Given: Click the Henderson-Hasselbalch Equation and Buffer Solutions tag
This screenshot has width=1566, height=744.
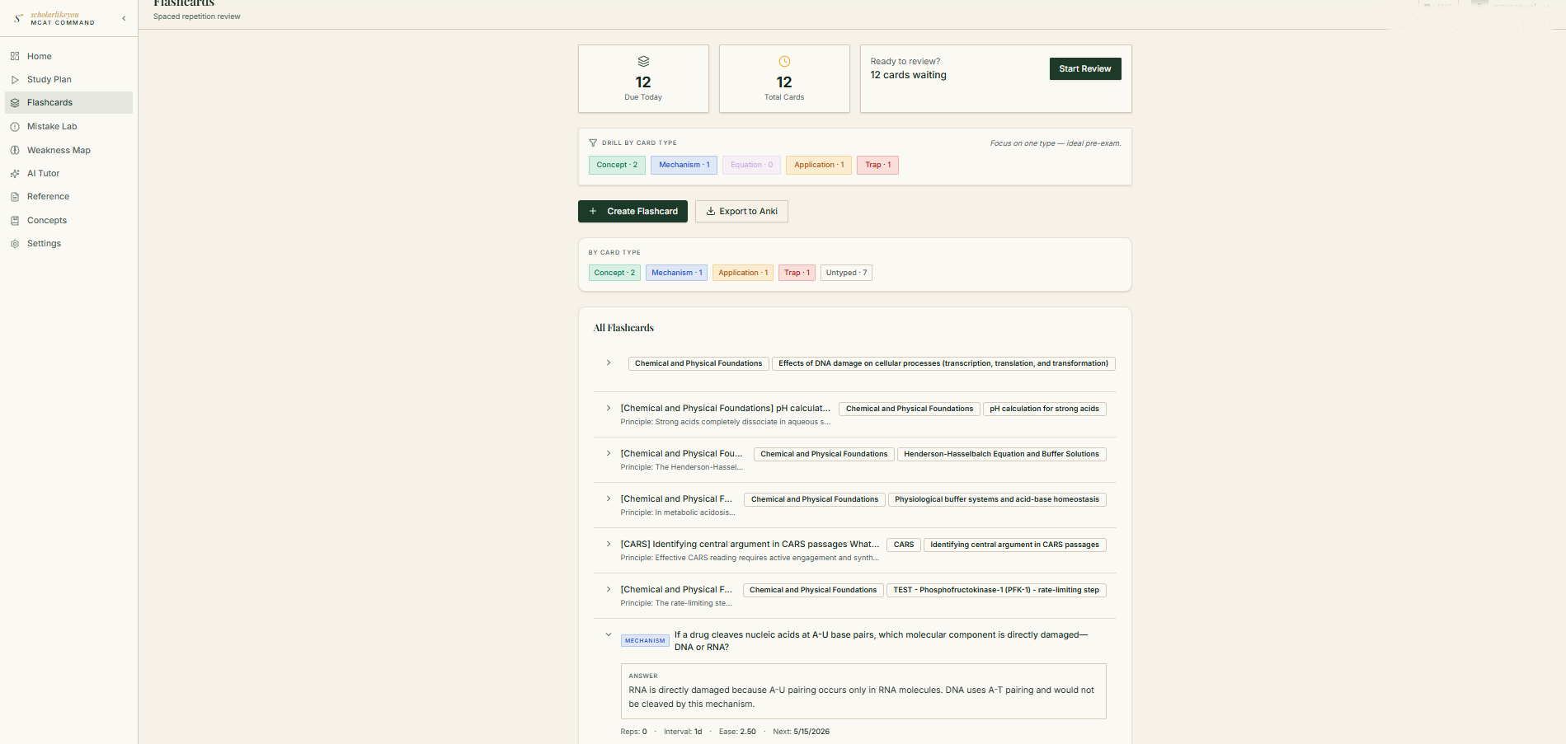Looking at the screenshot, I should click(1001, 454).
